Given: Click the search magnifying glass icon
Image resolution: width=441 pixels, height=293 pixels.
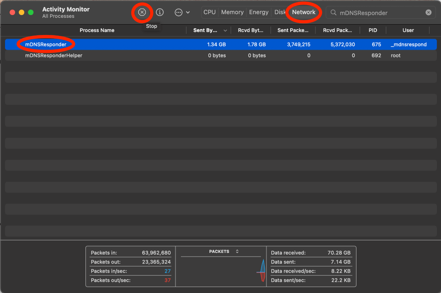Looking at the screenshot, I should pos(334,13).
